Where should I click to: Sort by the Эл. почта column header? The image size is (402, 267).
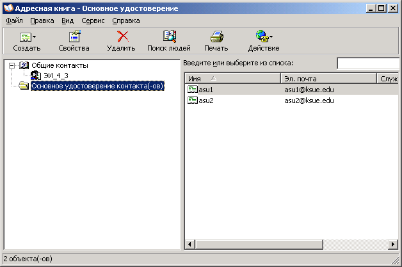tap(328, 79)
